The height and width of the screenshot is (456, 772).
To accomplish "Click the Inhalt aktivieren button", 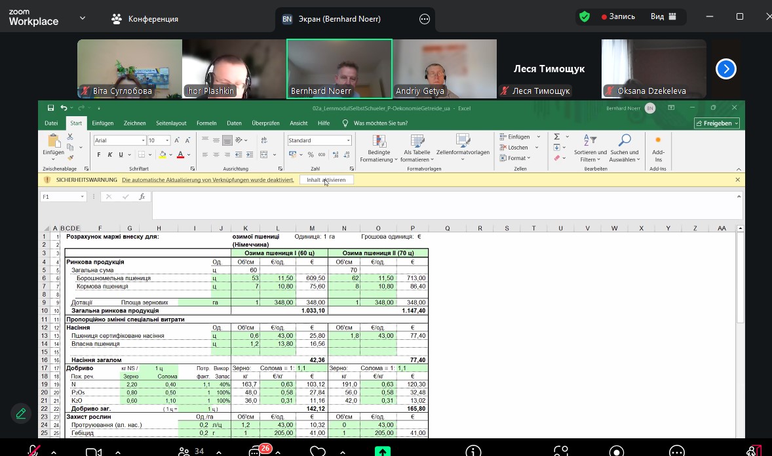I will click(326, 180).
